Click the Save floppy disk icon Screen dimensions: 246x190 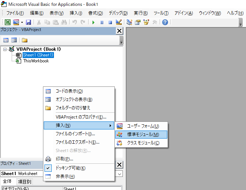(28, 22)
